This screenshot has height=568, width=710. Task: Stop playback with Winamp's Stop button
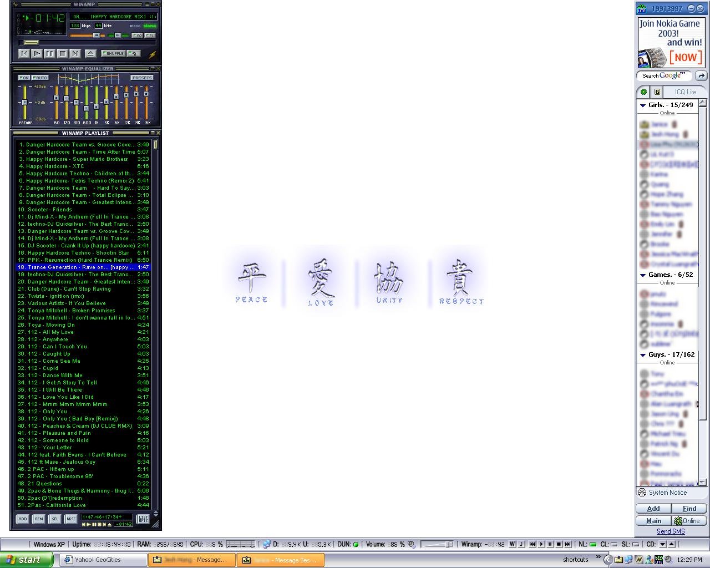62,53
